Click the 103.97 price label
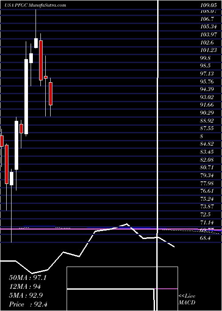 tap(209, 35)
